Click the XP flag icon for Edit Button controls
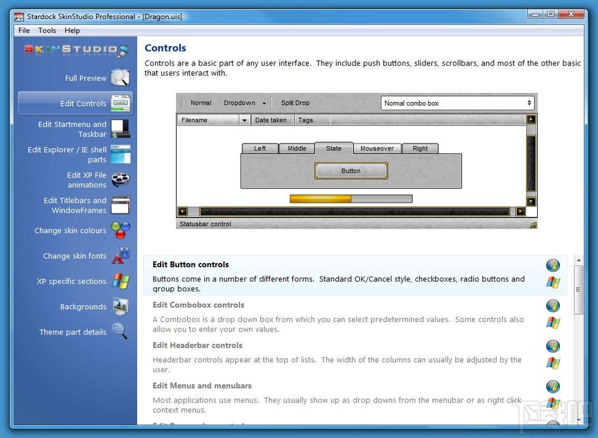Screen dimensions: 598x438 553,283
